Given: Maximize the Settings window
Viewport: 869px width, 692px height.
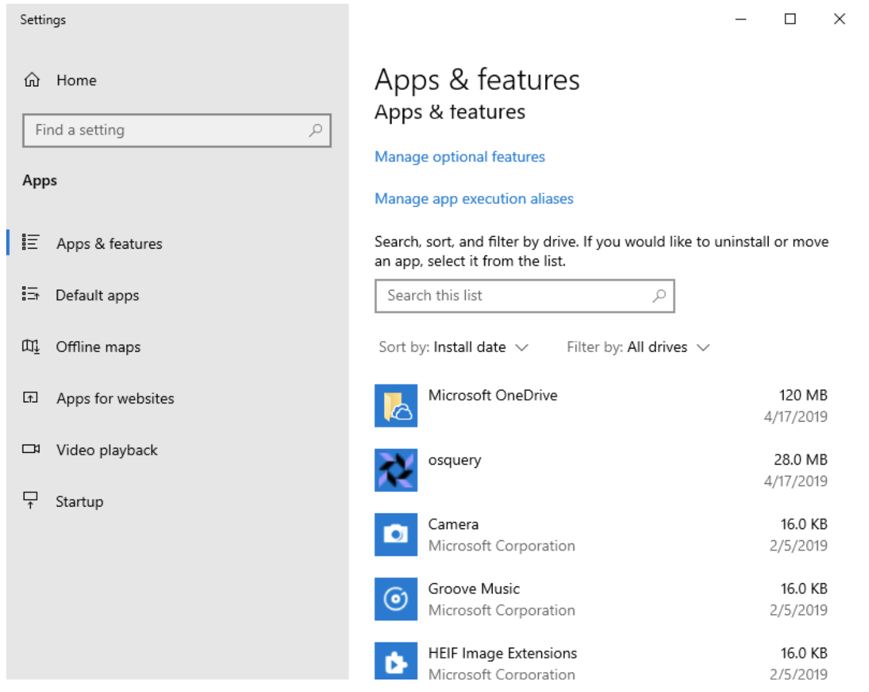Looking at the screenshot, I should [x=790, y=19].
